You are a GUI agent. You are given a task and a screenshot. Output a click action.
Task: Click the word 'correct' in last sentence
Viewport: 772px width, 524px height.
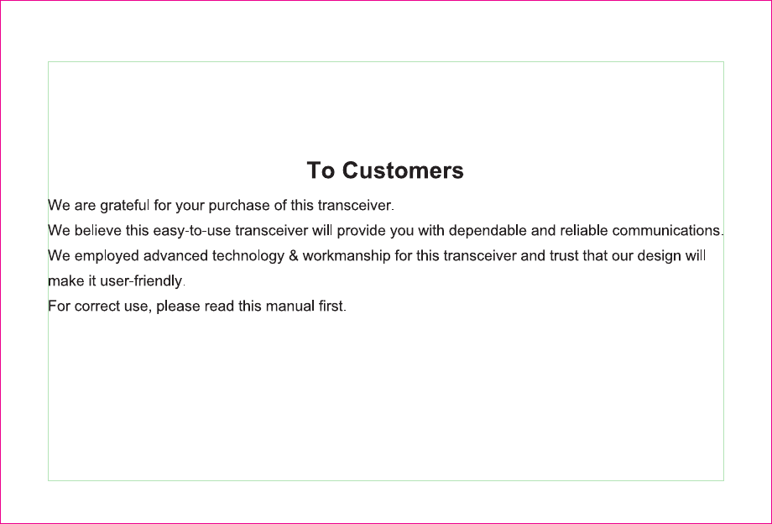pyautogui.click(x=97, y=306)
